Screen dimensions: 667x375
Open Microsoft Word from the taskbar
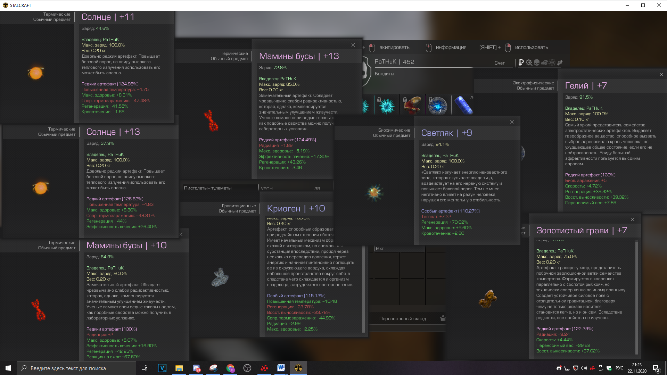(281, 368)
